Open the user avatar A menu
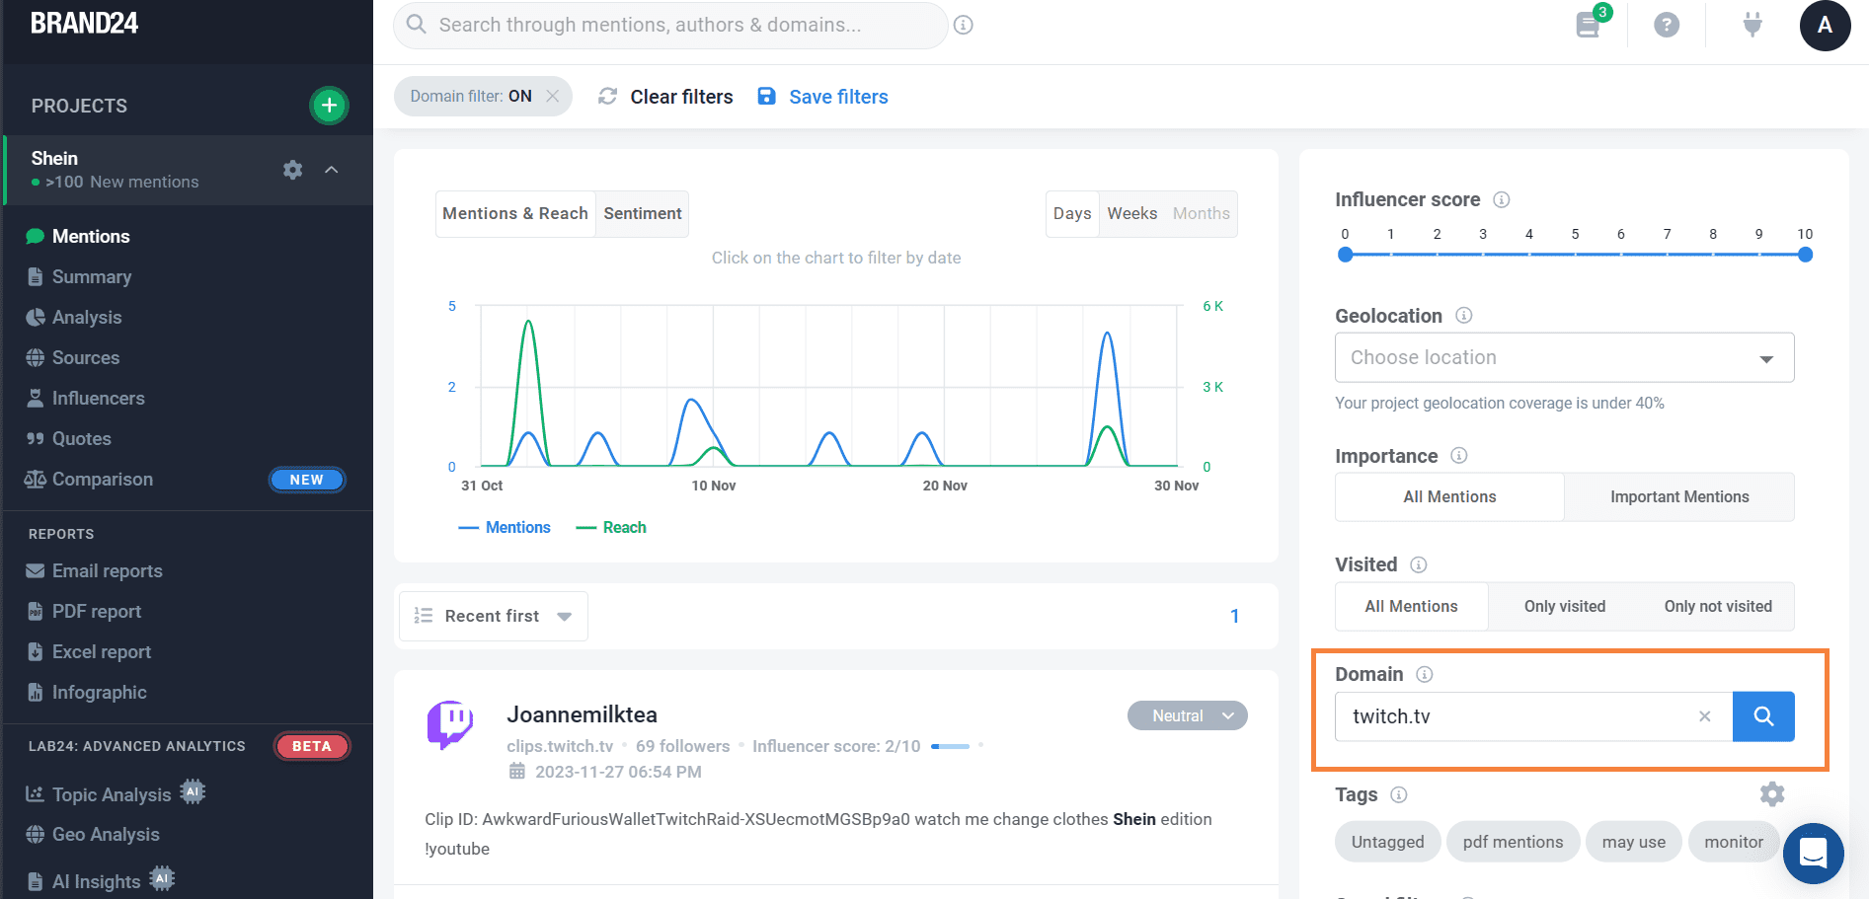Image resolution: width=1869 pixels, height=899 pixels. coord(1825,25)
